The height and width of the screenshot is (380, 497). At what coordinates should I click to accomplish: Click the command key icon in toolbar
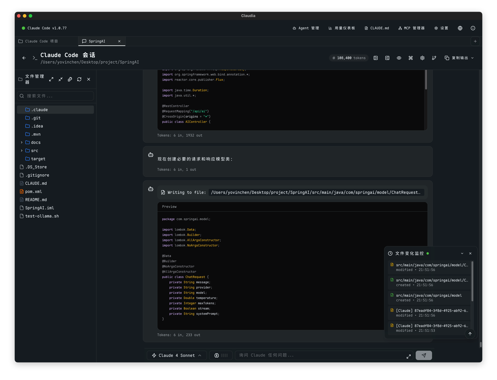(410, 58)
